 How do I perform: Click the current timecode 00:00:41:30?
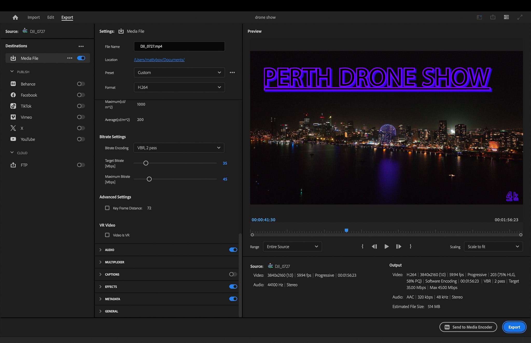point(263,220)
